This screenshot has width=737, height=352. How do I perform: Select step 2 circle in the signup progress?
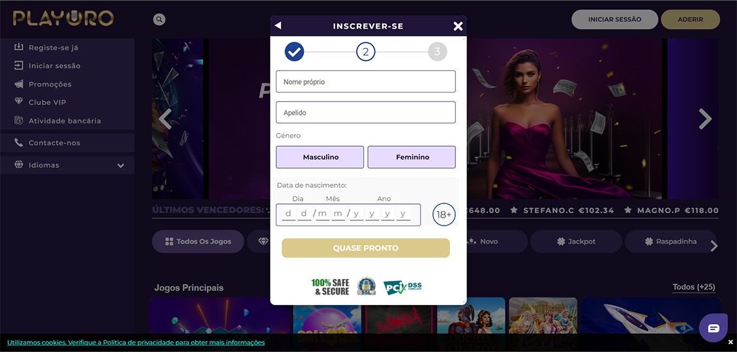click(x=366, y=51)
